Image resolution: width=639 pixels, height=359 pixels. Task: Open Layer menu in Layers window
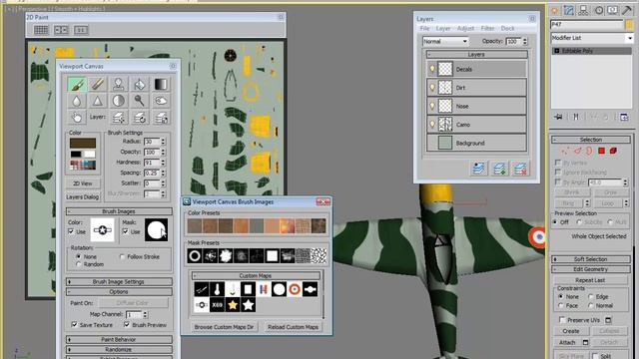click(443, 29)
